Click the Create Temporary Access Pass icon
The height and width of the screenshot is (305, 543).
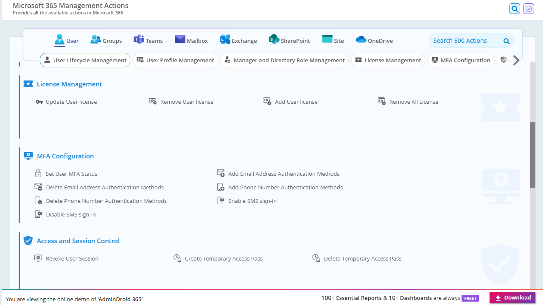pyautogui.click(x=177, y=258)
